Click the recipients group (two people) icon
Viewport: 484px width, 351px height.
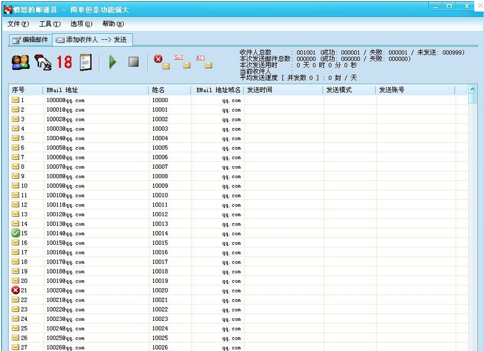[x=21, y=62]
